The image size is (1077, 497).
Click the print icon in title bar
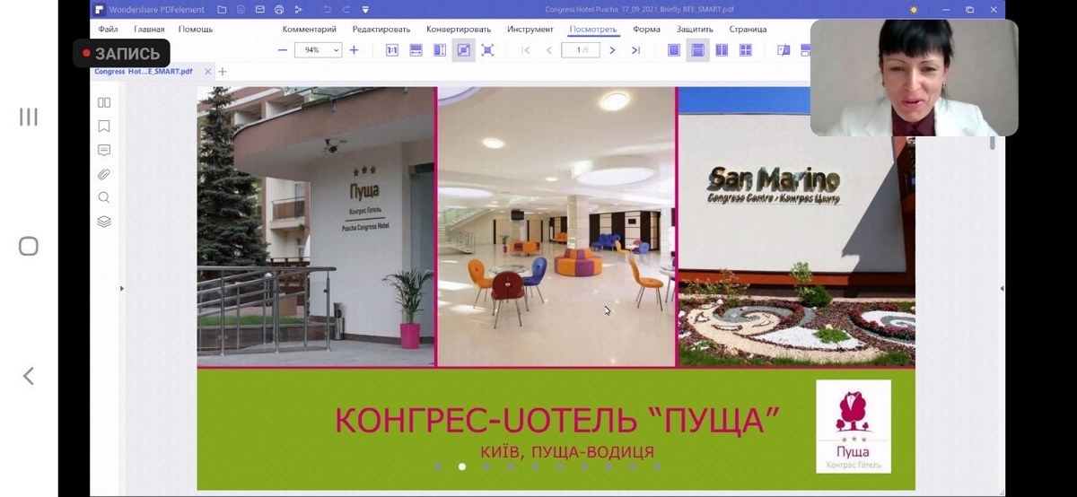(279, 10)
